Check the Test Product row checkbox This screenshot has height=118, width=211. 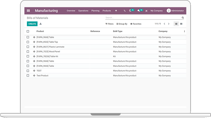pyautogui.click(x=28, y=75)
